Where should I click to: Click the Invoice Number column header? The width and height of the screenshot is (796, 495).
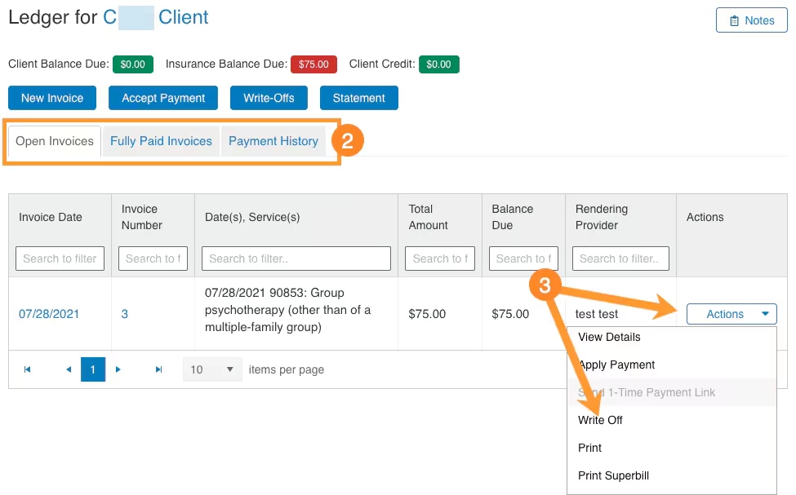pyautogui.click(x=141, y=217)
